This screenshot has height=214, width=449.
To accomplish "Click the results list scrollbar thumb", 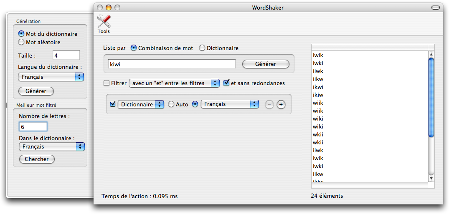I will click(x=431, y=97).
